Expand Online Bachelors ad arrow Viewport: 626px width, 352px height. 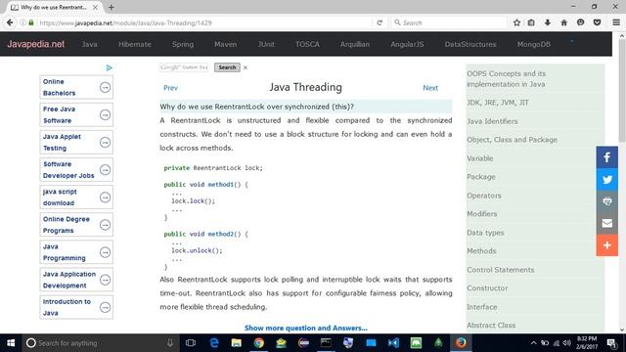(x=105, y=87)
